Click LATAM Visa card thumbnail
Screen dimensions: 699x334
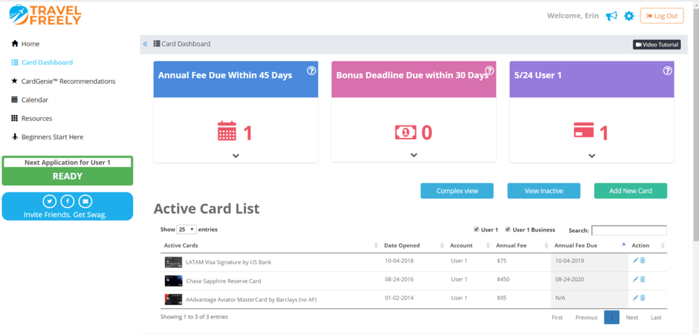tap(173, 262)
